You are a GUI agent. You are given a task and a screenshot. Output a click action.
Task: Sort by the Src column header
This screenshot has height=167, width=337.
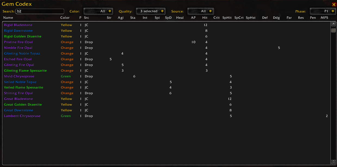[86, 18]
